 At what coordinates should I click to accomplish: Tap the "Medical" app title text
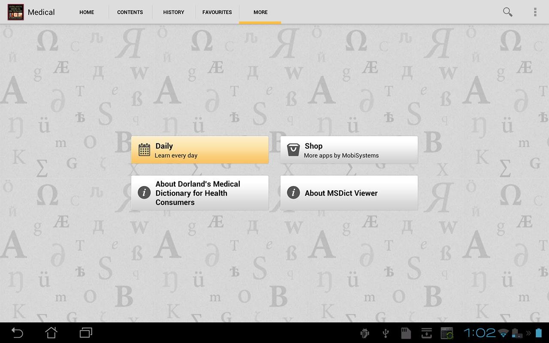[x=41, y=12]
